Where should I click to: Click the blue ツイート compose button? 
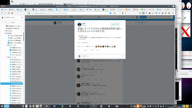[143, 17]
